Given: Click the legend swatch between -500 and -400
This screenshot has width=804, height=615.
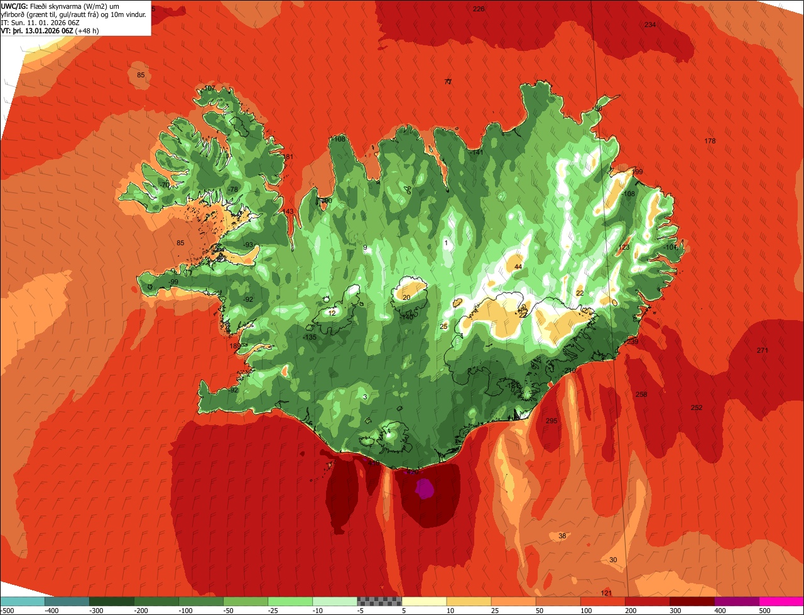Looking at the screenshot, I should pyautogui.click(x=23, y=601).
